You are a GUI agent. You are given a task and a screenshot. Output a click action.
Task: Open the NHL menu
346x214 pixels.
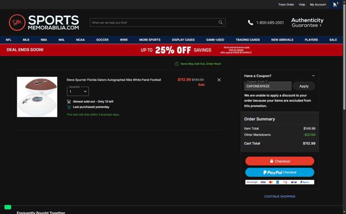[61, 39]
